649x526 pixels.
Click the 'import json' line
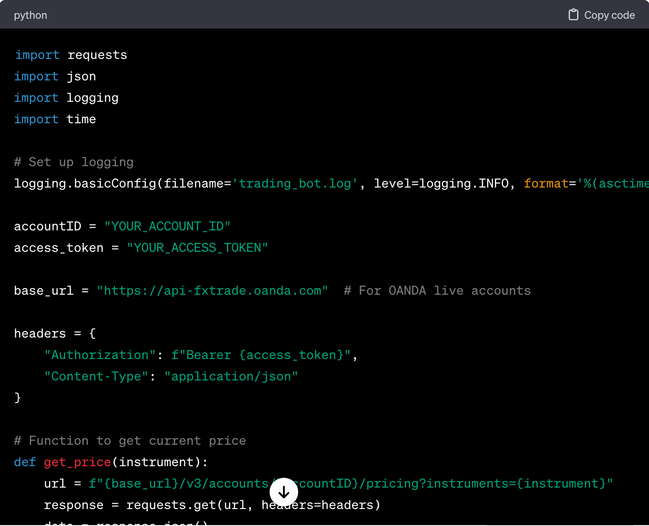click(55, 76)
